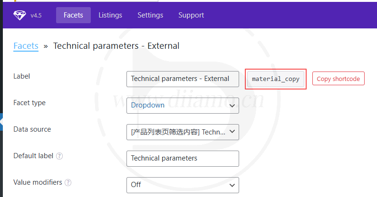Click the Label text field

[x=183, y=79]
